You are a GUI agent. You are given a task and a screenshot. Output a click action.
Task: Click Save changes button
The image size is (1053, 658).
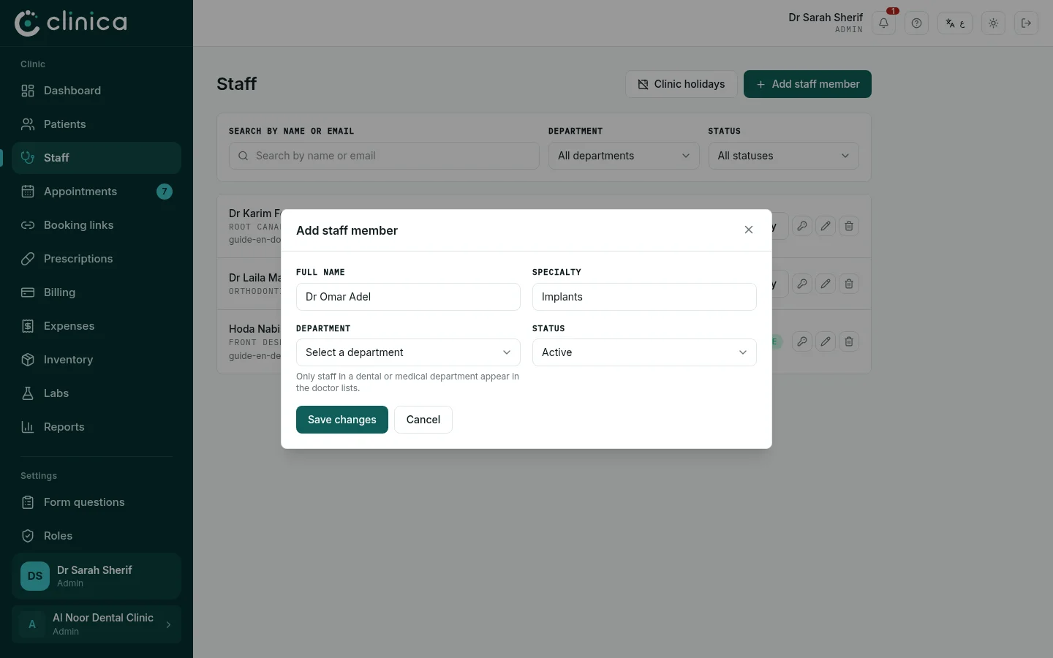[342, 420]
